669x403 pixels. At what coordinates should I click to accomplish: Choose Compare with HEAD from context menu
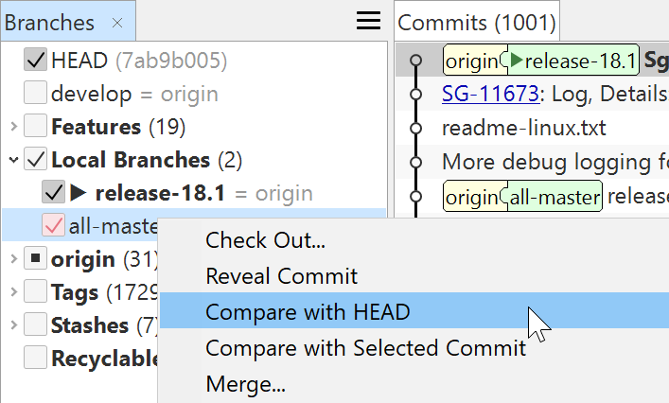(x=308, y=312)
